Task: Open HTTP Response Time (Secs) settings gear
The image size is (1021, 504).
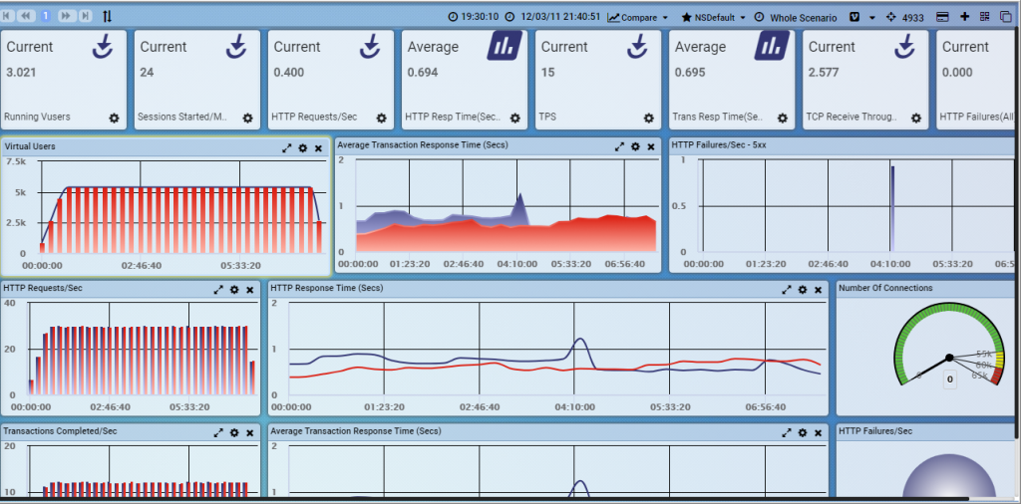Action: pyautogui.click(x=803, y=290)
